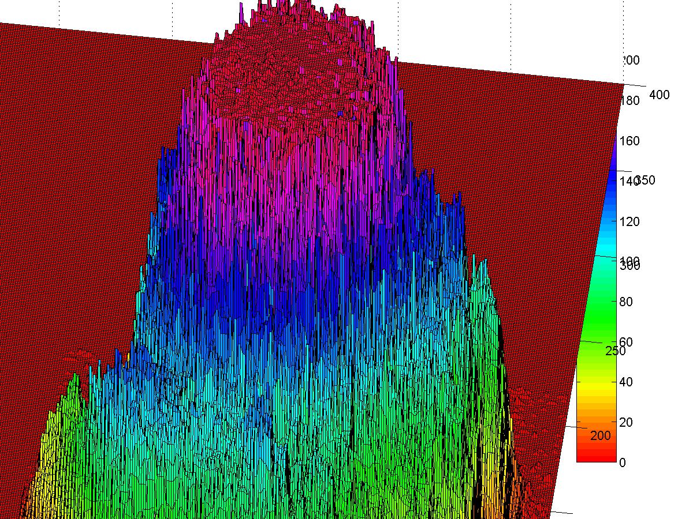Click the colorbar tick label 160

point(629,141)
